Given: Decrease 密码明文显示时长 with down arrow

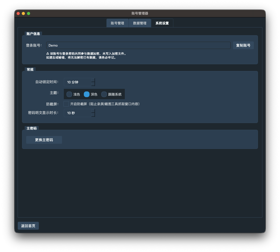Looking at the screenshot, I should click(x=93, y=115).
